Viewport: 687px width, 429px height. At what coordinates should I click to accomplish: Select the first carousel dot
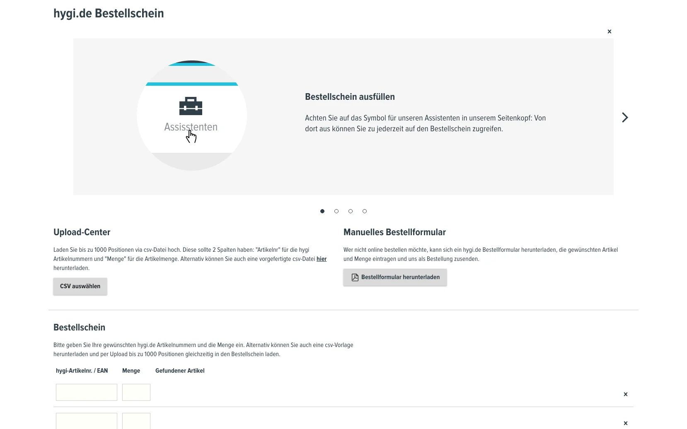[x=322, y=211]
